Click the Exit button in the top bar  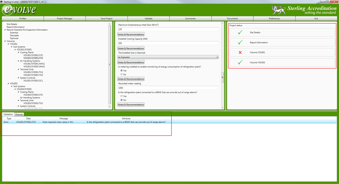[316, 19]
